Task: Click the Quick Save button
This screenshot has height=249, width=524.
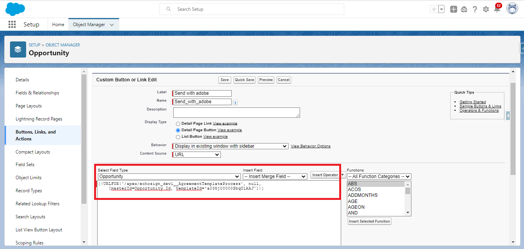Action: (245, 80)
